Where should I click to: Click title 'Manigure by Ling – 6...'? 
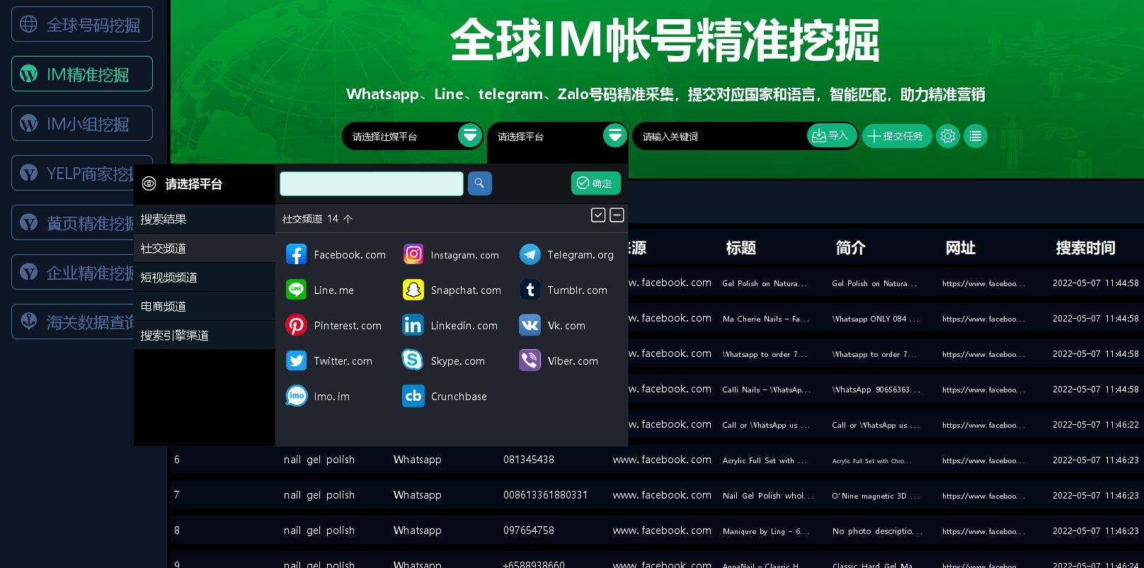click(x=766, y=531)
